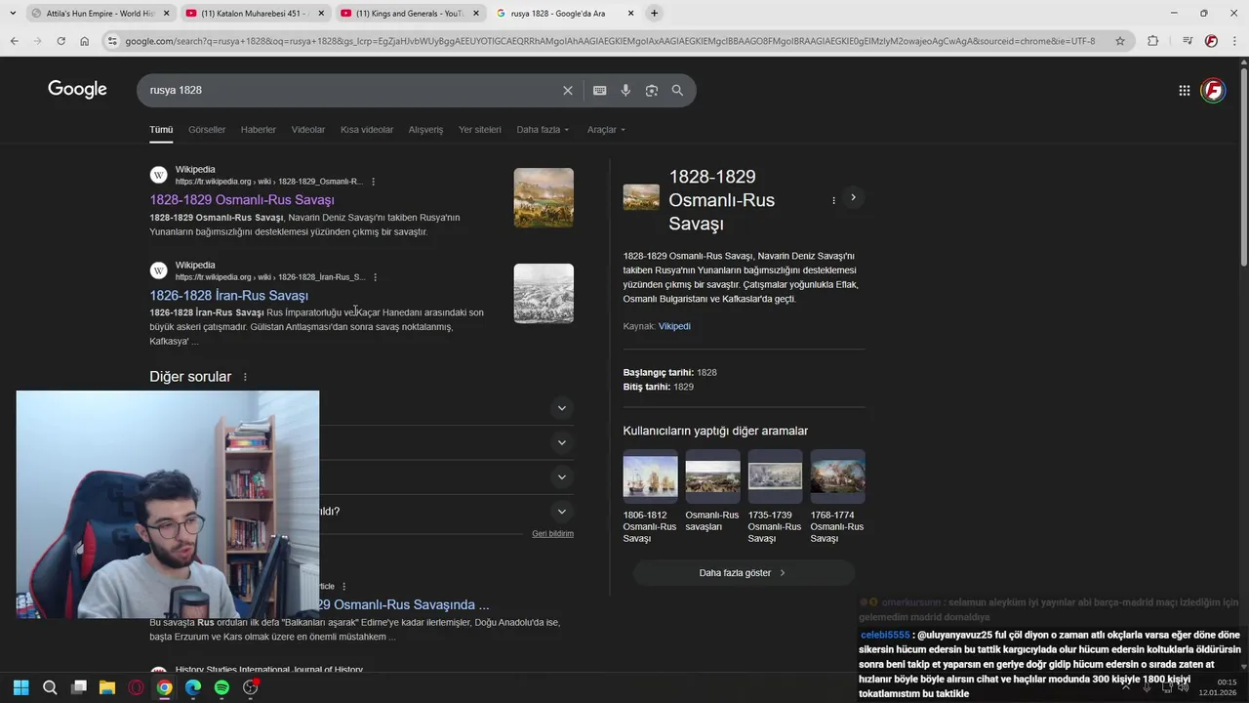Click Geri bildirim feedback link
Screen dimensions: 1249x703
coord(552,534)
